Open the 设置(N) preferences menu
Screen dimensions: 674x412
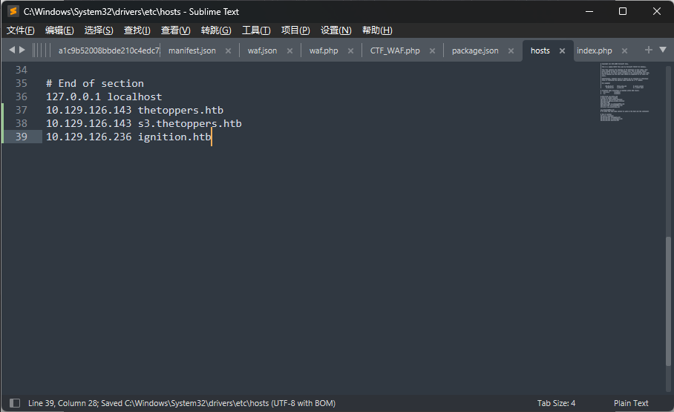[336, 30]
